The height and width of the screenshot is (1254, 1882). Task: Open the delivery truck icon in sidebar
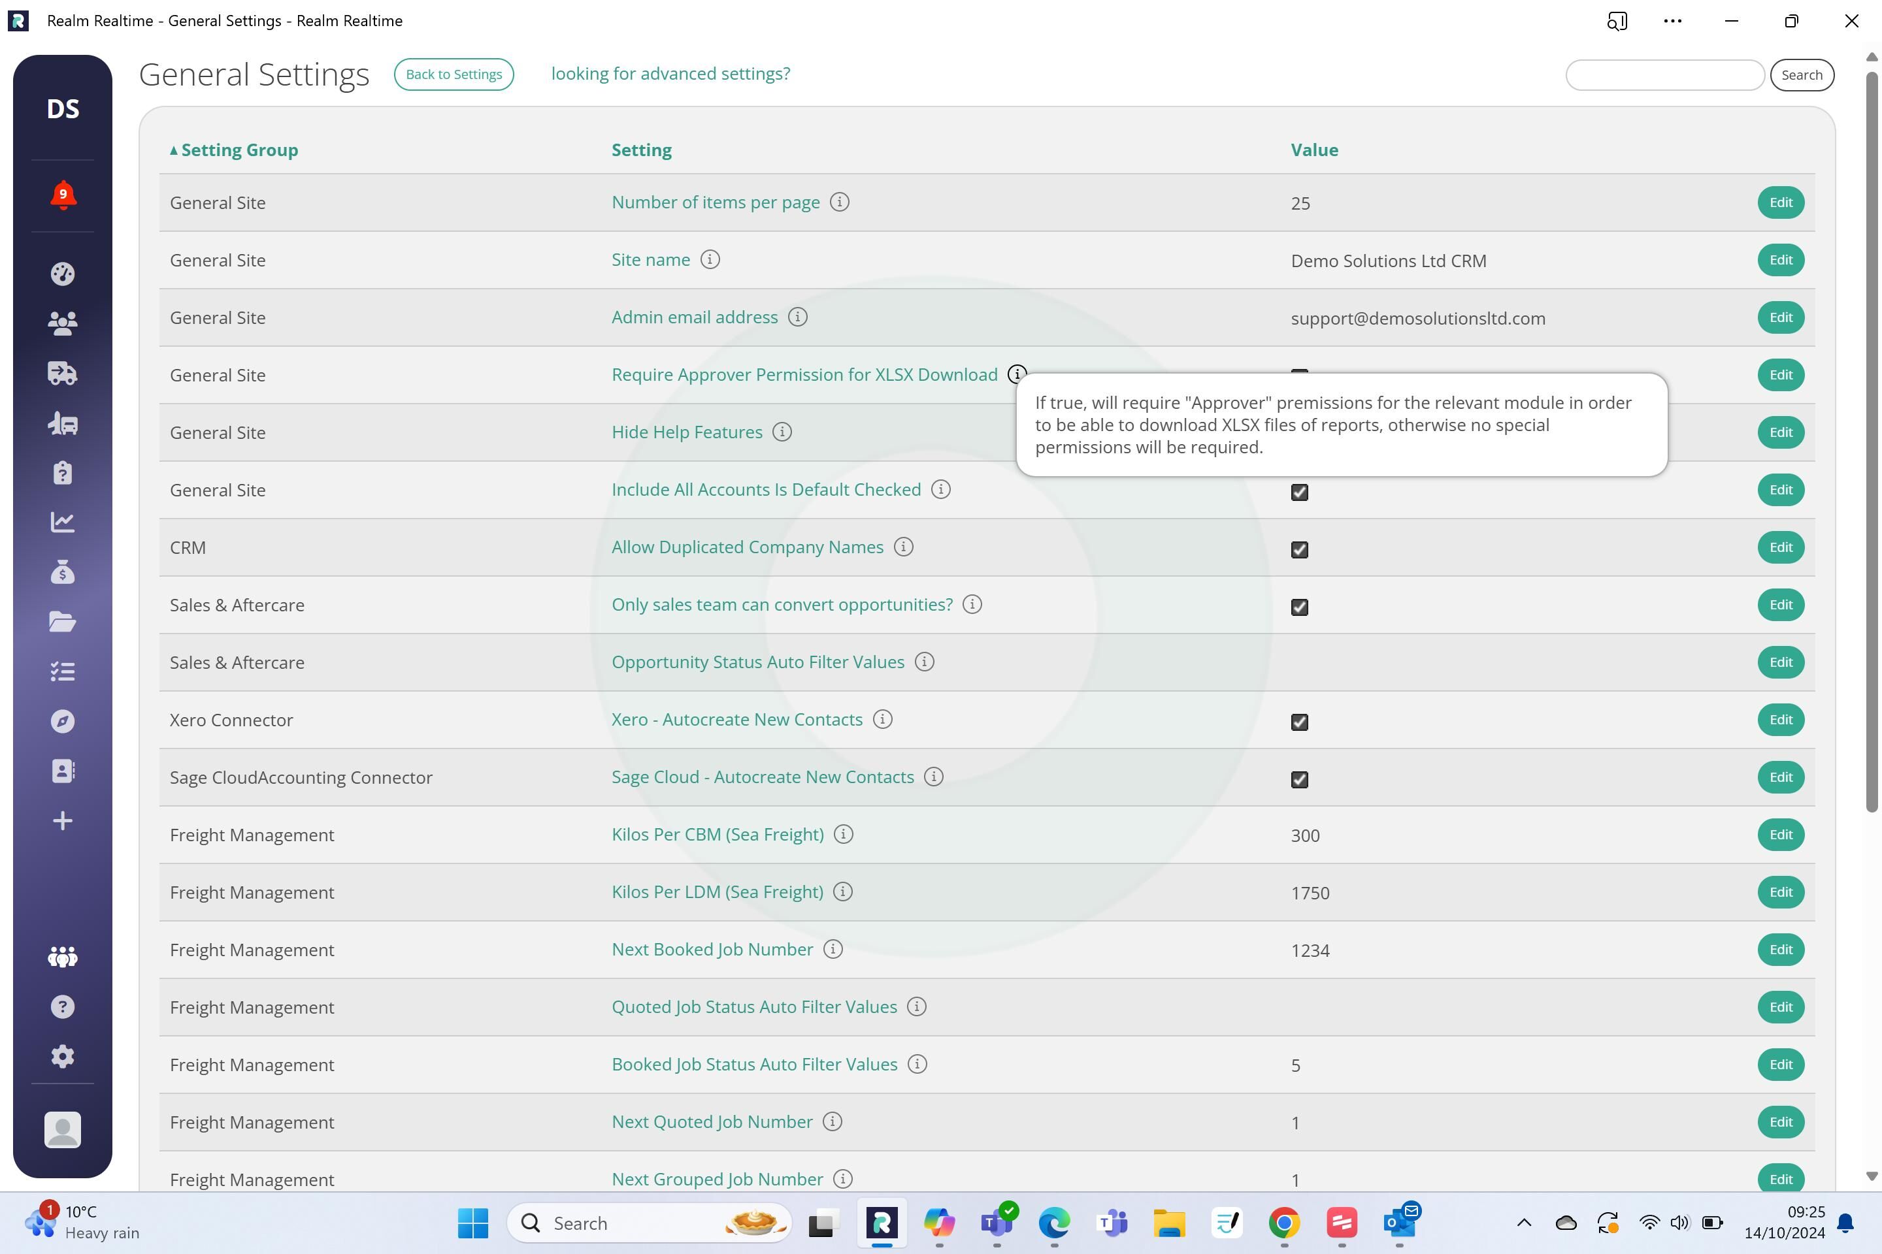(63, 373)
